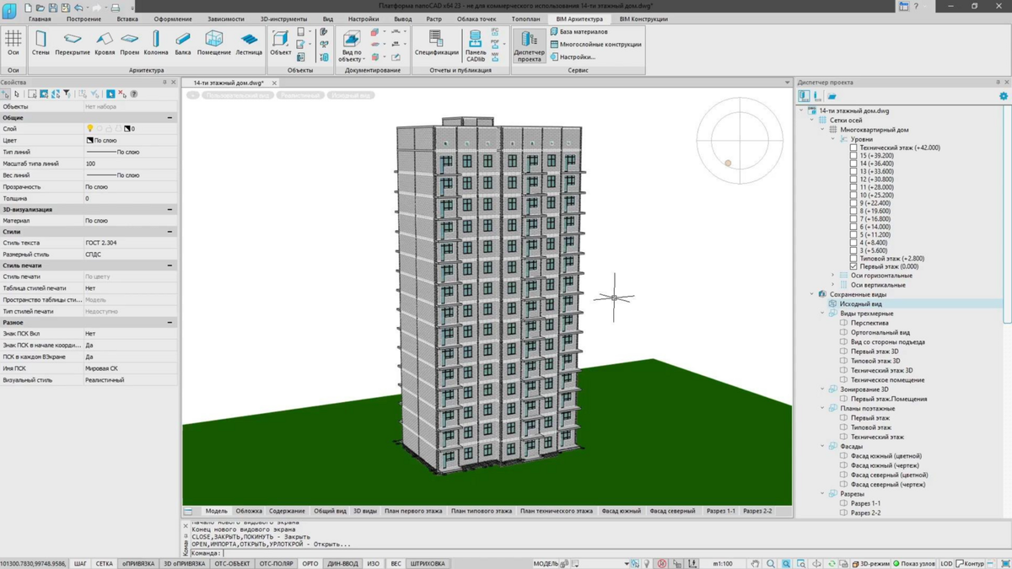Image resolution: width=1012 pixels, height=569 pixels.
Task: Click the Print icon in quick access toolbar
Action: 116,7
